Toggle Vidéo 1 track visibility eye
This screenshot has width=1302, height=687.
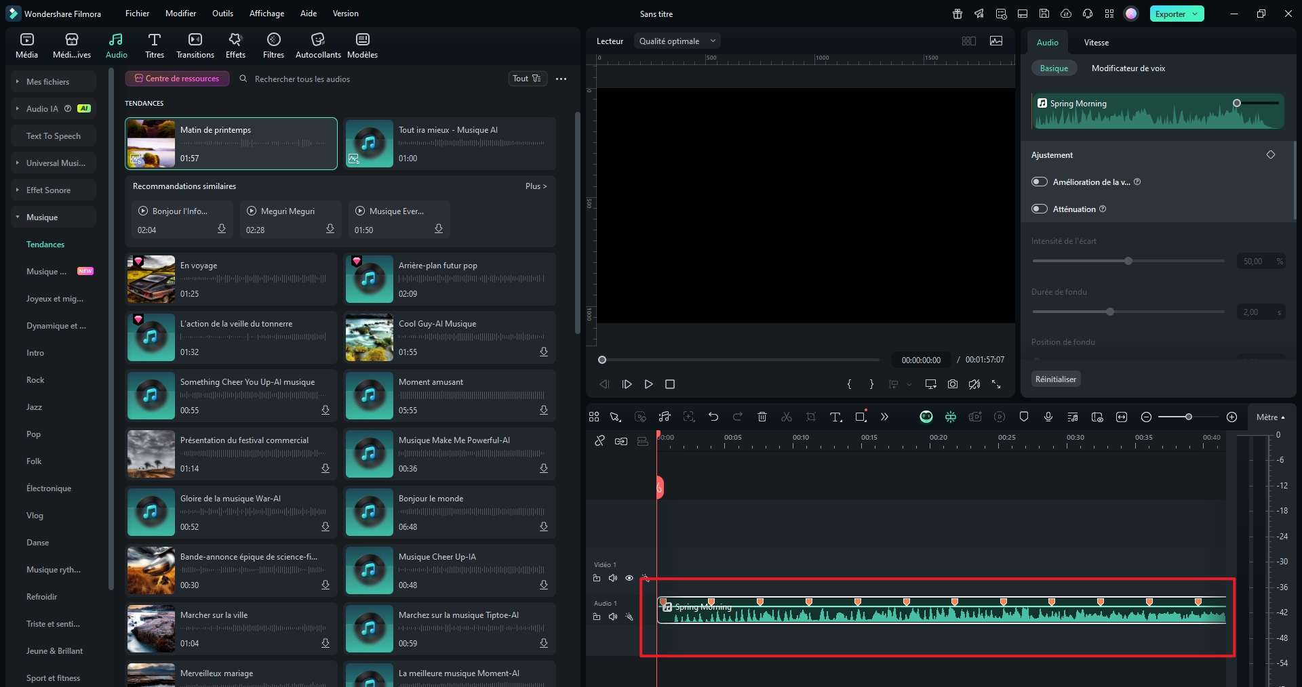coord(629,578)
